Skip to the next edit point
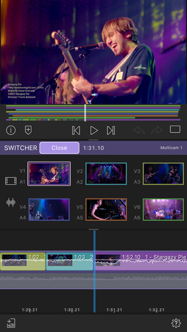The width and height of the screenshot is (187, 332). pos(111,130)
